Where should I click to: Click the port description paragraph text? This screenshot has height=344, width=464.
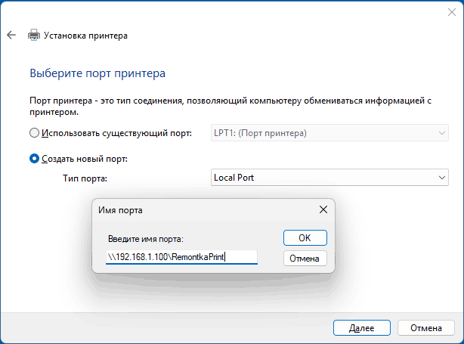point(230,107)
